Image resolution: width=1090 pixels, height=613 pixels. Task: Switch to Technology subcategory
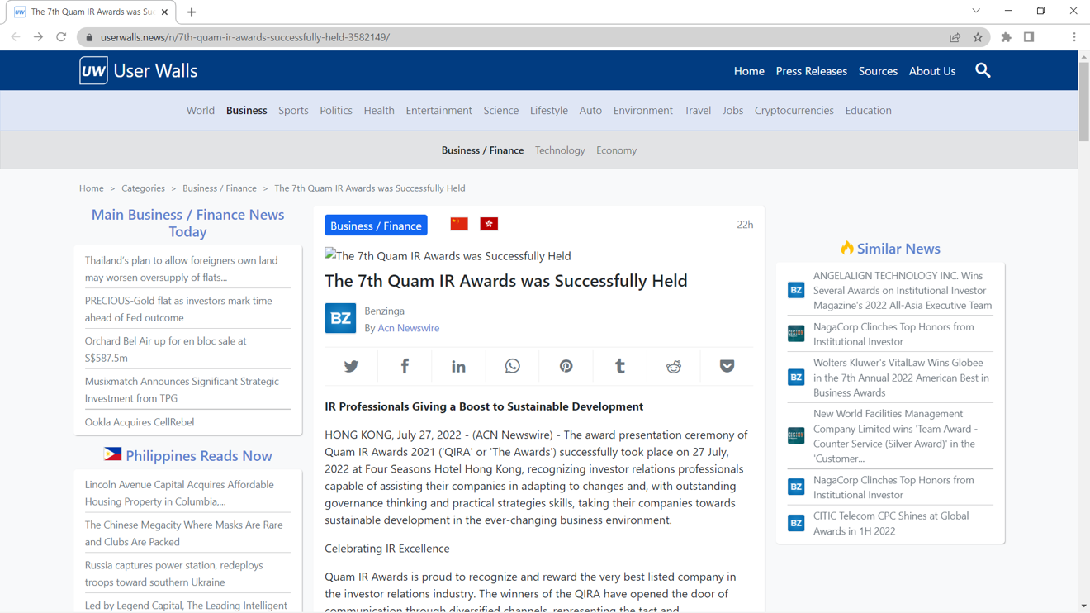point(560,150)
